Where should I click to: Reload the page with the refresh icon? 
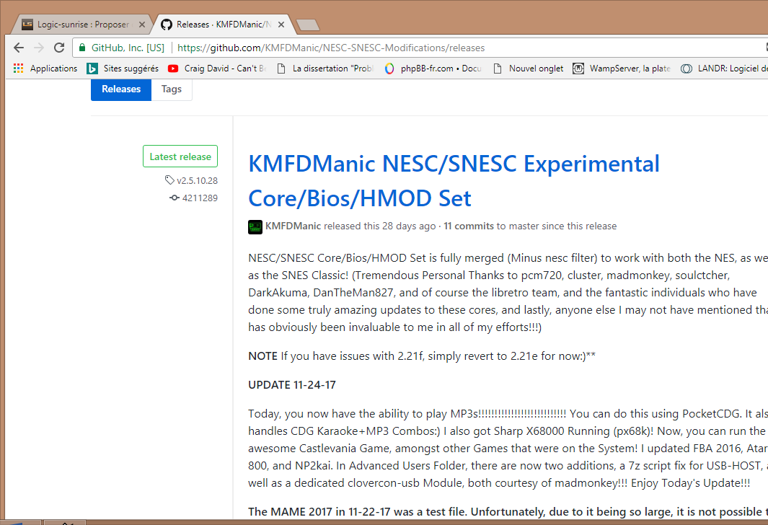point(59,48)
